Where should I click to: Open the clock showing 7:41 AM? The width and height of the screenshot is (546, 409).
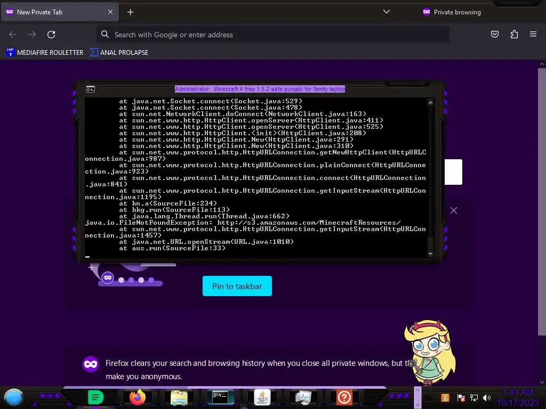[x=518, y=397]
